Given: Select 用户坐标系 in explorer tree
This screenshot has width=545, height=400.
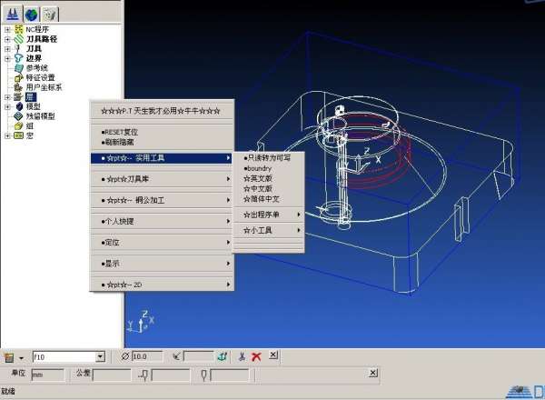Looking at the screenshot, I should point(44,87).
